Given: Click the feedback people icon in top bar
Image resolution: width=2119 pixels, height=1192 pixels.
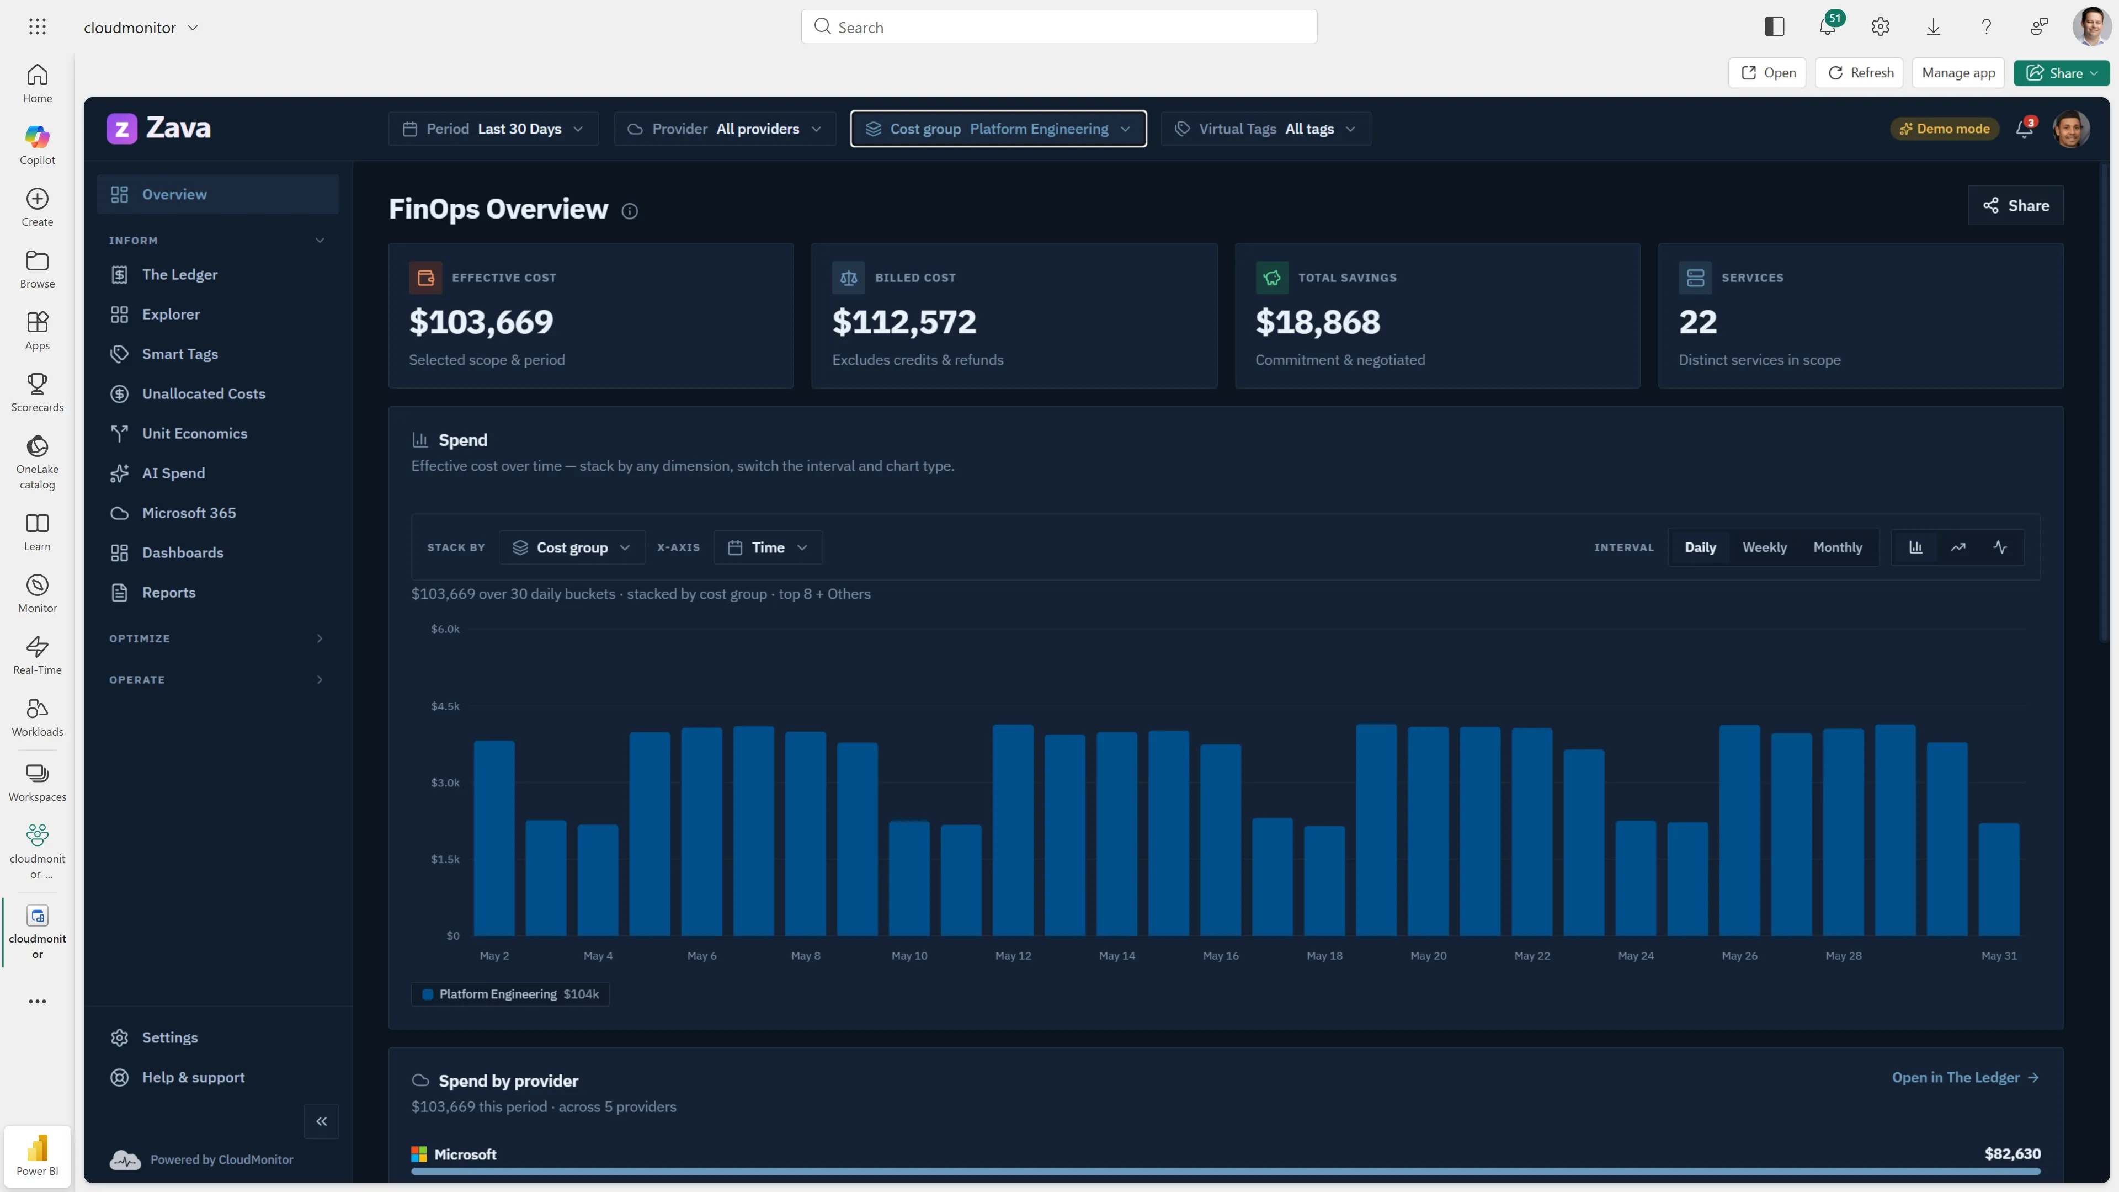Looking at the screenshot, I should pos(2039,27).
